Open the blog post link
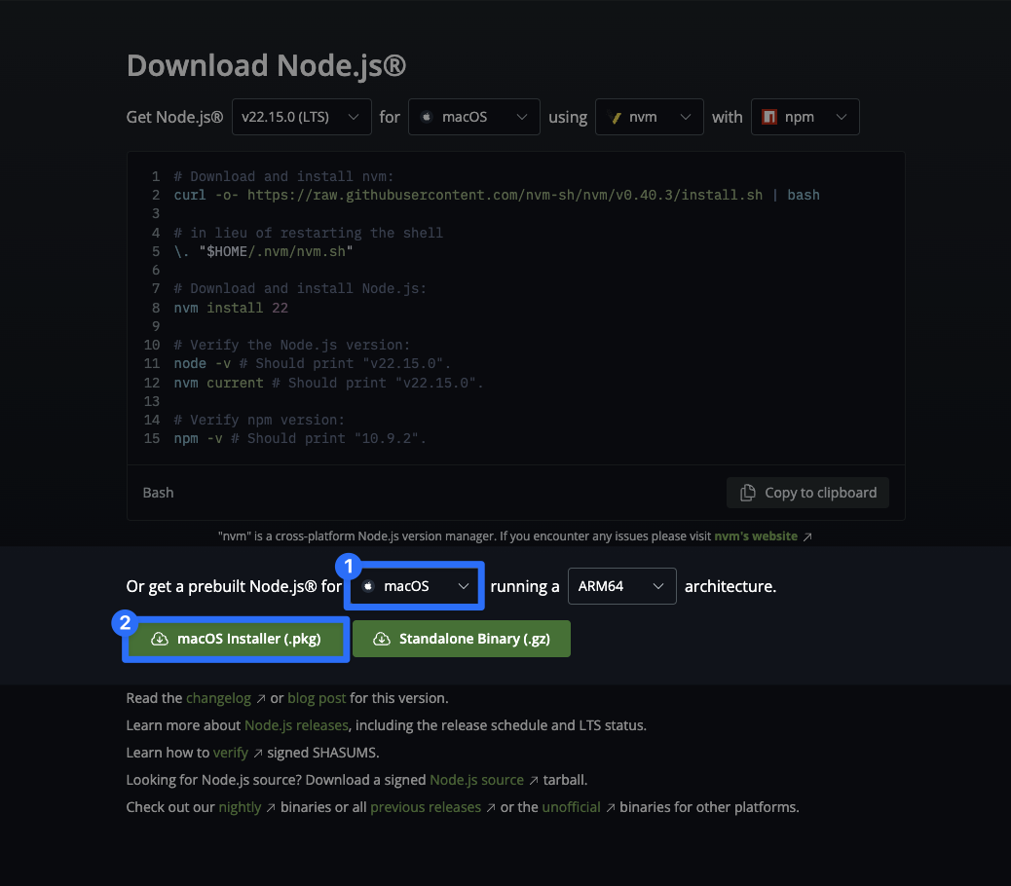 [317, 698]
